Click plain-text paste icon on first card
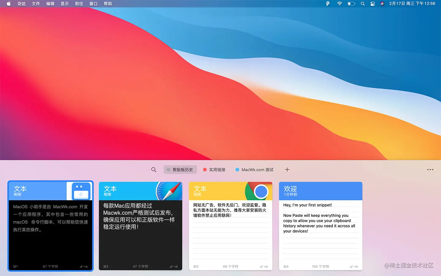441x276 pixels. pyautogui.click(x=84, y=266)
